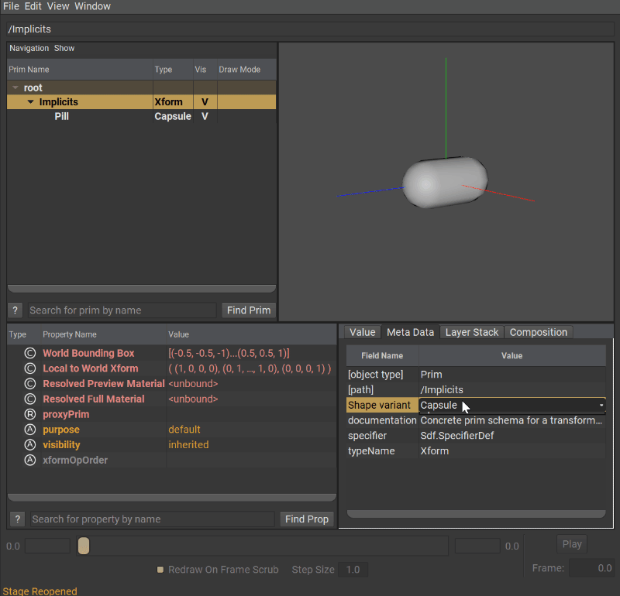Click the relationship icon beside proxyPrim
Screen dimensions: 620x596
tap(30, 414)
